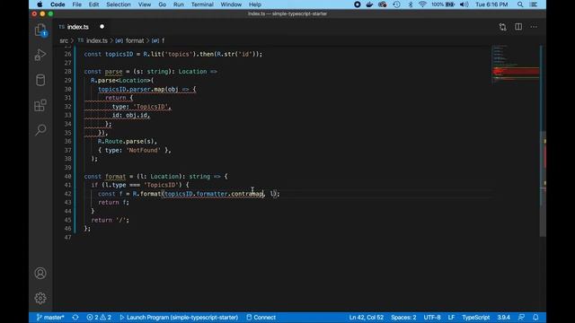
Task: Click battery 100% indicator
Action: 443,4
